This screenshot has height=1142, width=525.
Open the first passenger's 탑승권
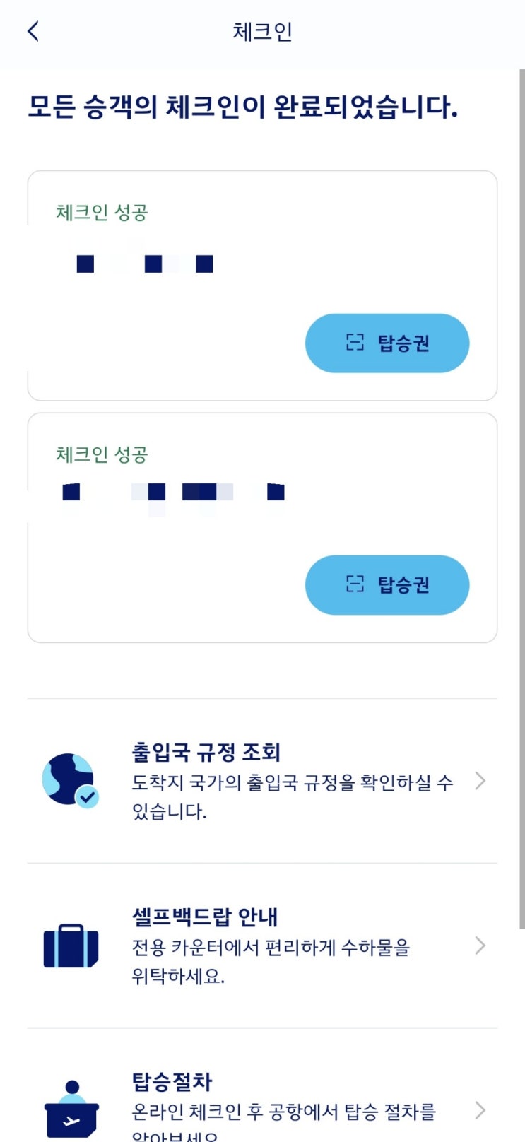coord(387,343)
